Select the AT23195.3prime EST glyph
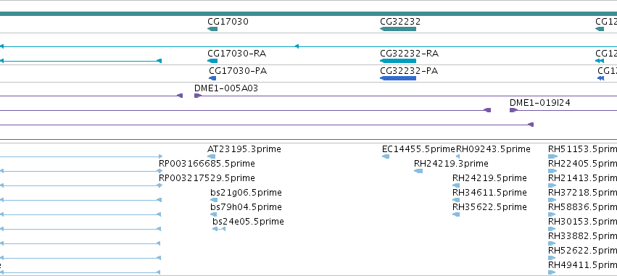This screenshot has height=276, width=617. point(211,156)
